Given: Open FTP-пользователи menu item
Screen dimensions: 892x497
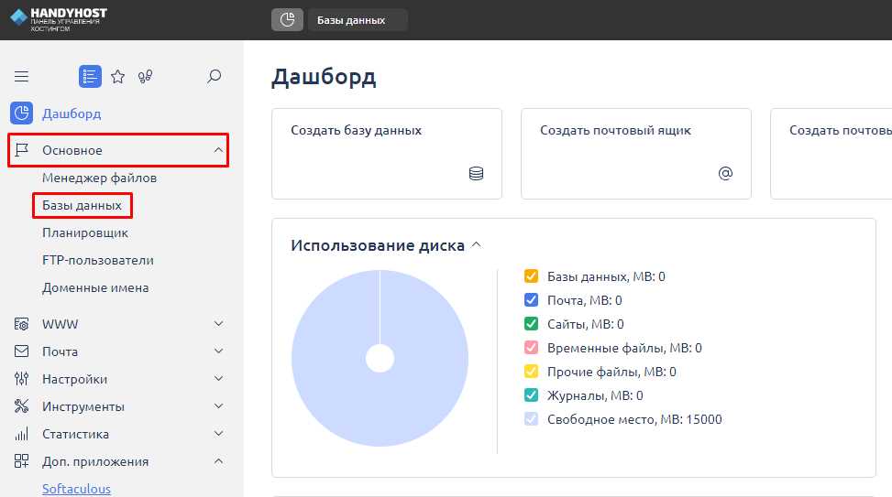Looking at the screenshot, I should pos(98,260).
